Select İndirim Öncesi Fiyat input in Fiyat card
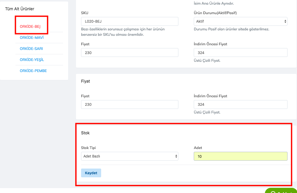The width and height of the screenshot is (297, 193). click(x=240, y=105)
